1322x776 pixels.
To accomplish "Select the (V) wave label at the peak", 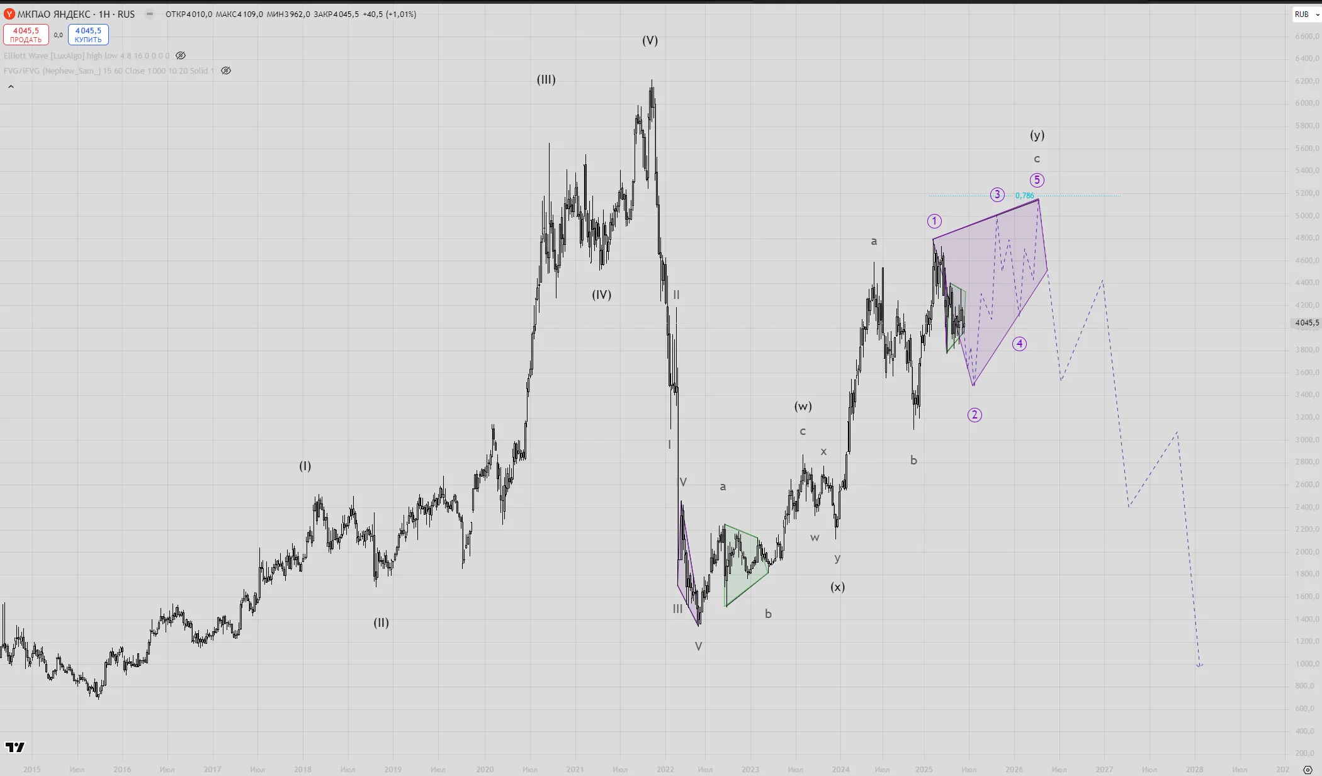I will 650,40.
